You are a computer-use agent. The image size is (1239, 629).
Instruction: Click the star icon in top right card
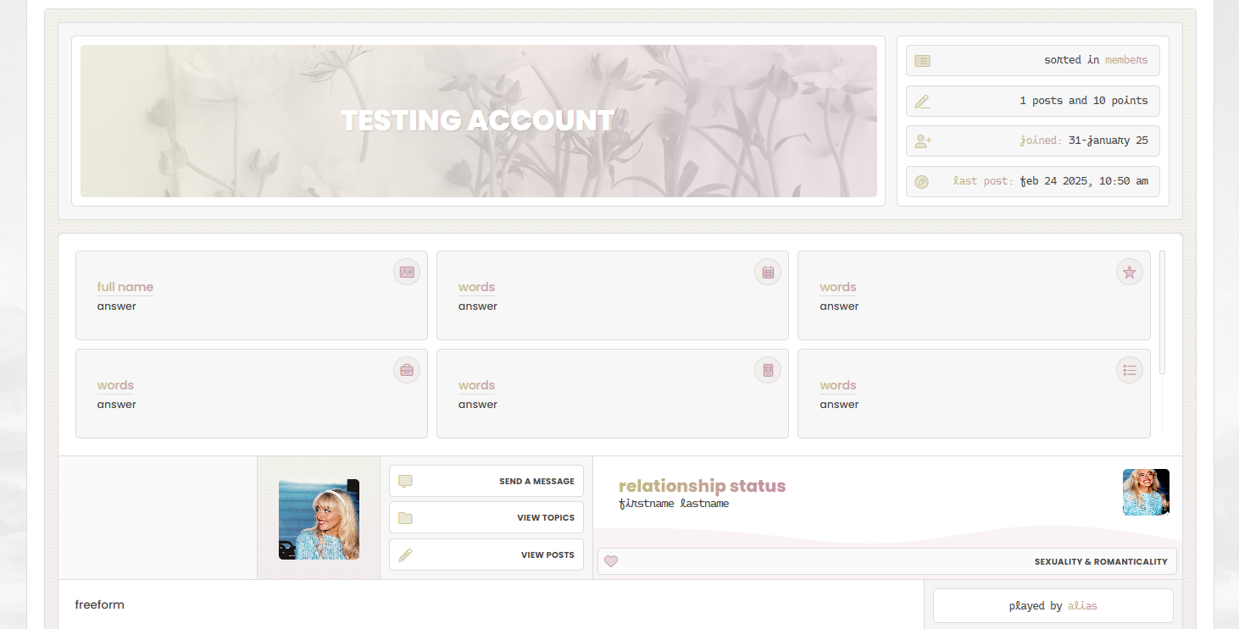(x=1129, y=272)
